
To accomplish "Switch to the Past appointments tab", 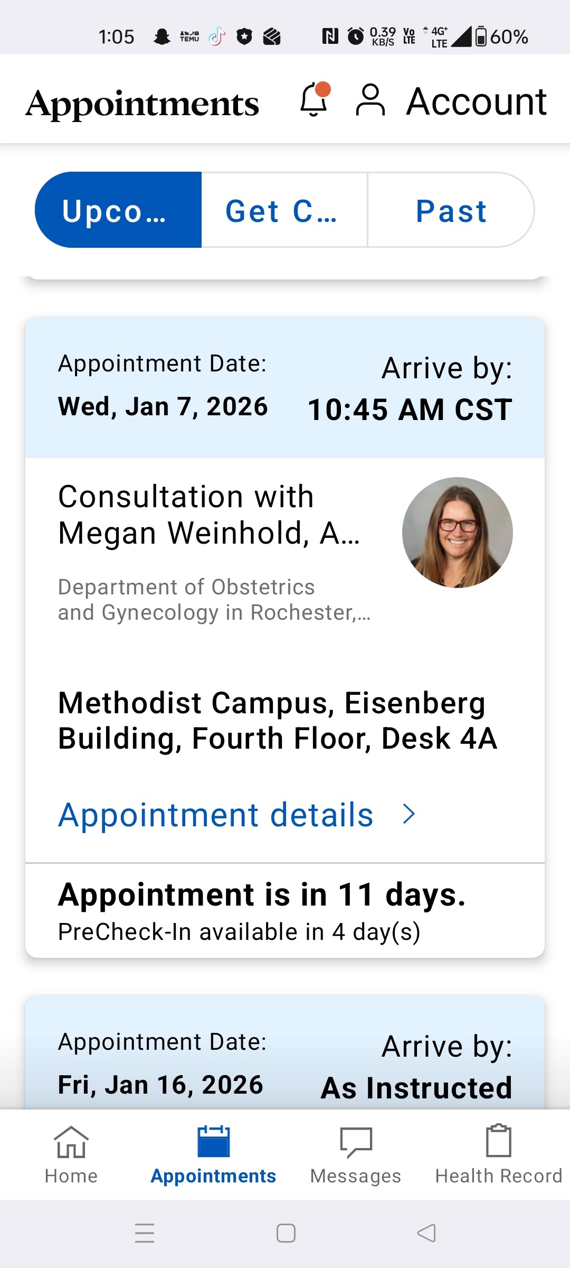I will coord(450,210).
